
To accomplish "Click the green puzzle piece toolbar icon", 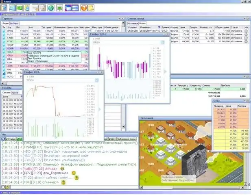I will [59, 8].
